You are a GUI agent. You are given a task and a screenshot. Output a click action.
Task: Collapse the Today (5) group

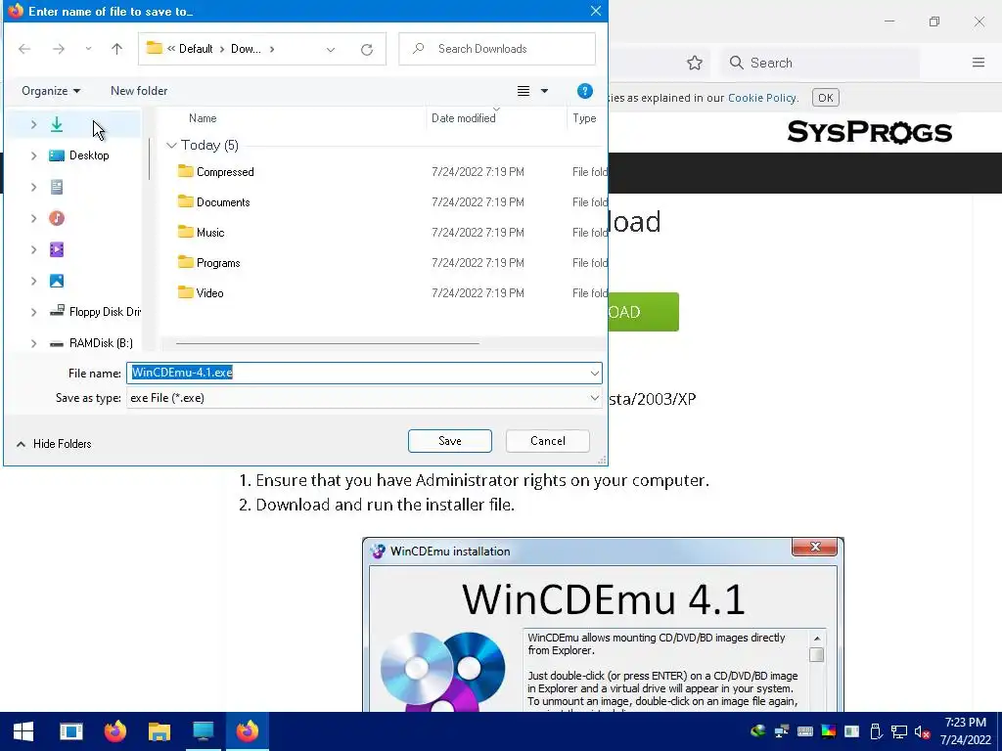click(171, 145)
